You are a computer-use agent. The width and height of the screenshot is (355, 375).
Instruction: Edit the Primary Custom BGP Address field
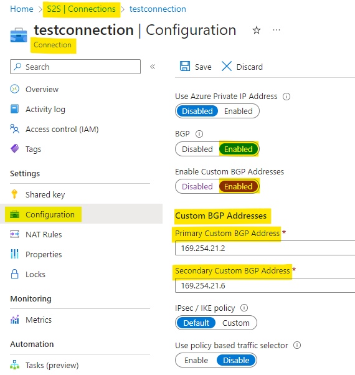tap(265, 248)
